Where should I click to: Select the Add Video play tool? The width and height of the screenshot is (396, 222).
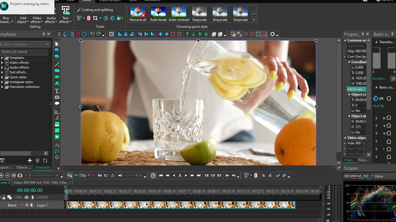click(57, 137)
